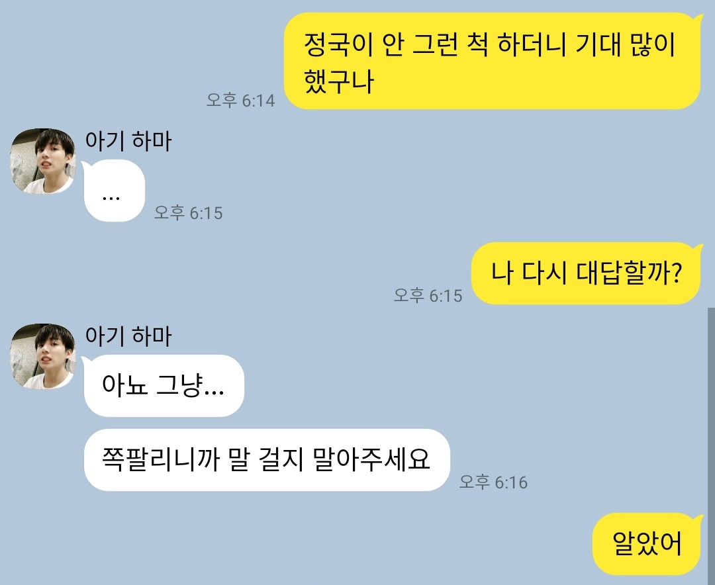The width and height of the screenshot is (715, 585).
Task: Click the 오후 6:16 timestamp
Action: tap(493, 482)
